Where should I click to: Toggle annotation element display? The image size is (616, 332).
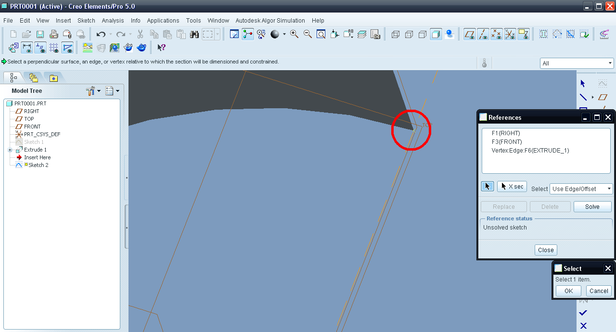click(x=524, y=34)
